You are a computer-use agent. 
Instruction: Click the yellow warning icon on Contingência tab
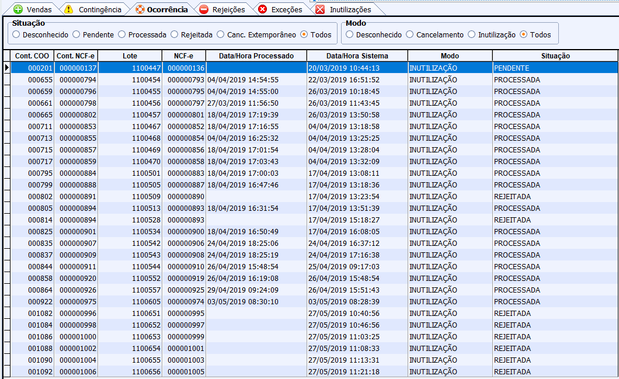69,9
